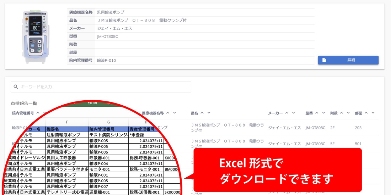Sort メーカー column descending with down arrow
Image resolution: width=391 pixels, height=195 pixels.
[x=294, y=113]
